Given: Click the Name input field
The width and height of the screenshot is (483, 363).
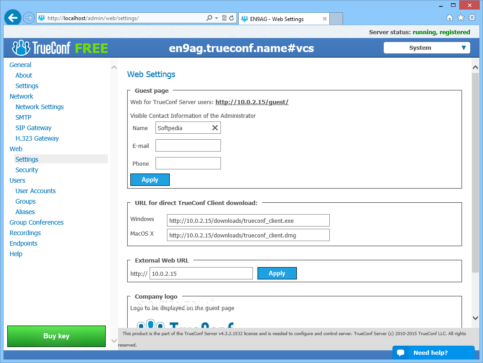Looking at the screenshot, I should click(188, 128).
